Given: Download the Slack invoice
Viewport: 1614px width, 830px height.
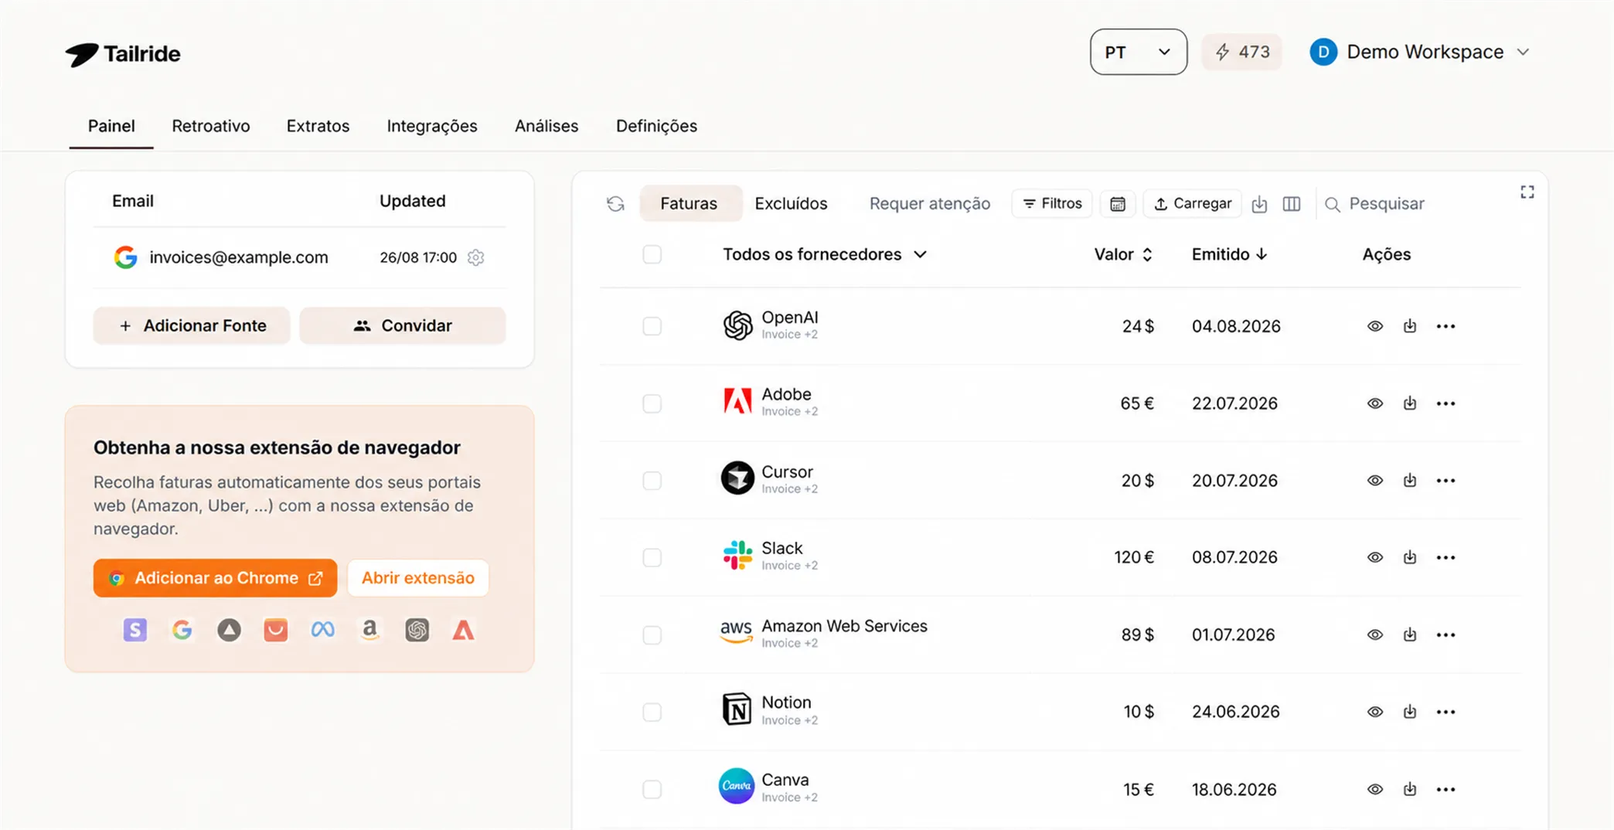Looking at the screenshot, I should click(x=1410, y=557).
